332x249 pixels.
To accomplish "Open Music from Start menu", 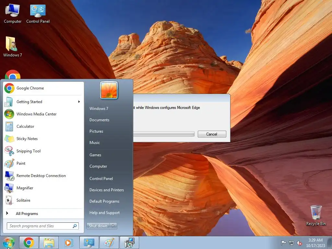I will pos(94,143).
